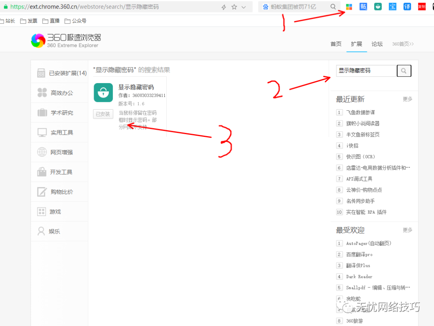The height and width of the screenshot is (326, 434).
Task: Click the lightning speed-mode icon in address bar
Action: [224, 7]
